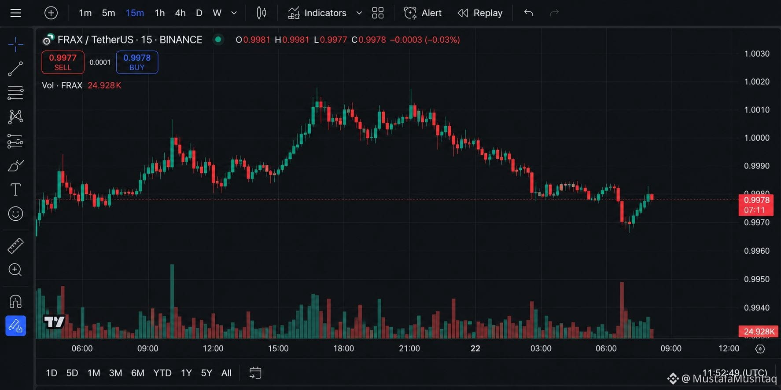
Task: Set date range to 1Y
Action: 186,373
